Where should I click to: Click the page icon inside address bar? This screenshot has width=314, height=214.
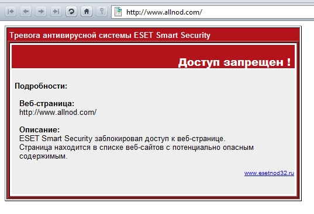click(118, 12)
